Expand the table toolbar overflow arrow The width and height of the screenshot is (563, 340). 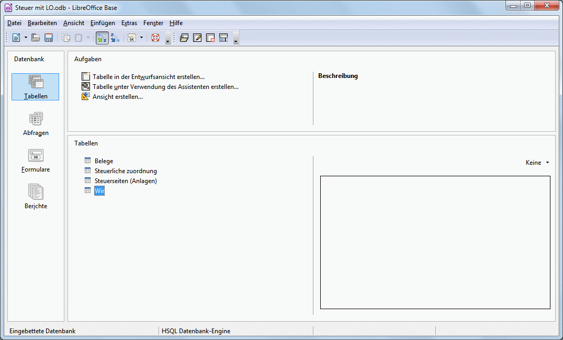tap(236, 38)
